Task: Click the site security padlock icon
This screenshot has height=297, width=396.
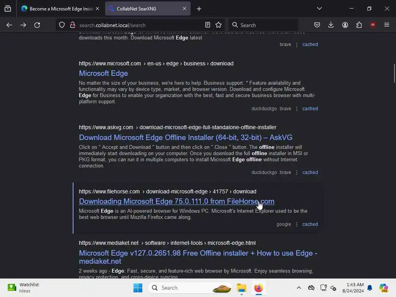Action: 73,25
